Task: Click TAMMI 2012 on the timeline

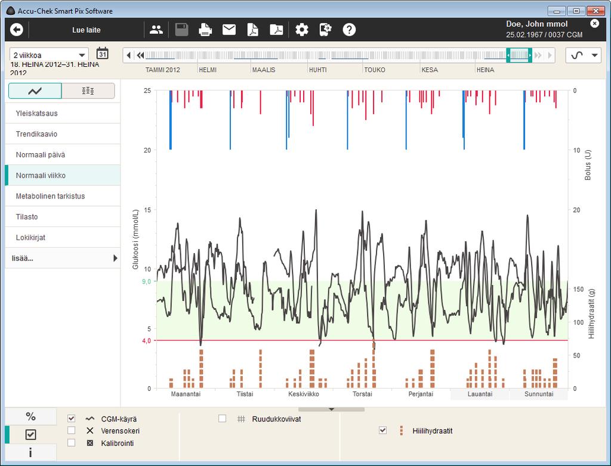Action: tap(163, 70)
